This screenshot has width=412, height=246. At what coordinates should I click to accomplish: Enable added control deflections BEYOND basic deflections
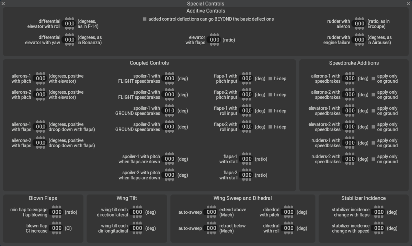pyautogui.click(x=145, y=19)
